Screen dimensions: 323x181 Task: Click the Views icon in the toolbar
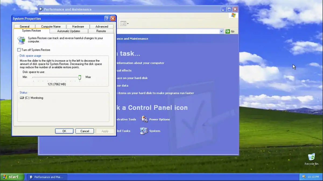pyautogui.click(x=123, y=24)
